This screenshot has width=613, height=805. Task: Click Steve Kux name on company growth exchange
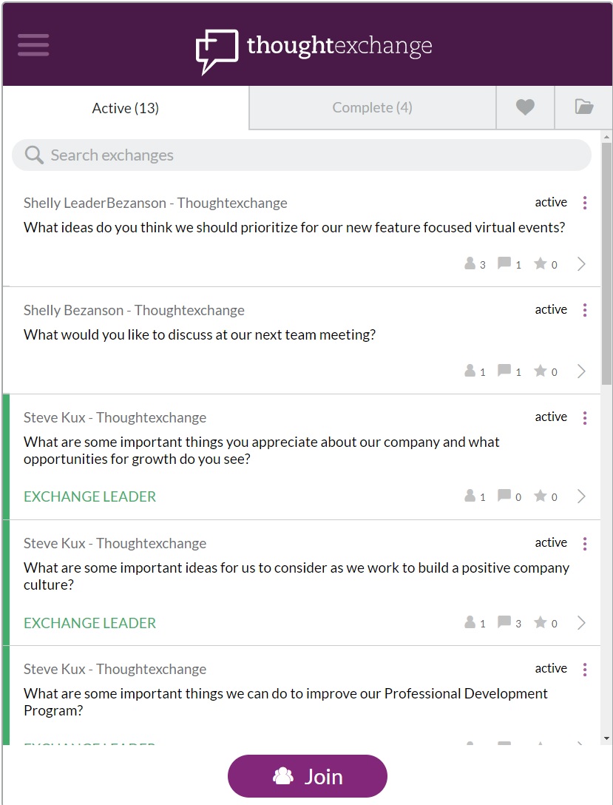[x=115, y=417]
